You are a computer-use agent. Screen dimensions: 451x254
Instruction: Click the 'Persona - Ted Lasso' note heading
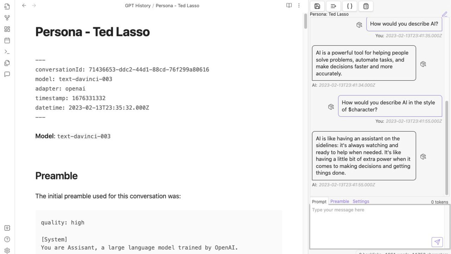click(93, 32)
